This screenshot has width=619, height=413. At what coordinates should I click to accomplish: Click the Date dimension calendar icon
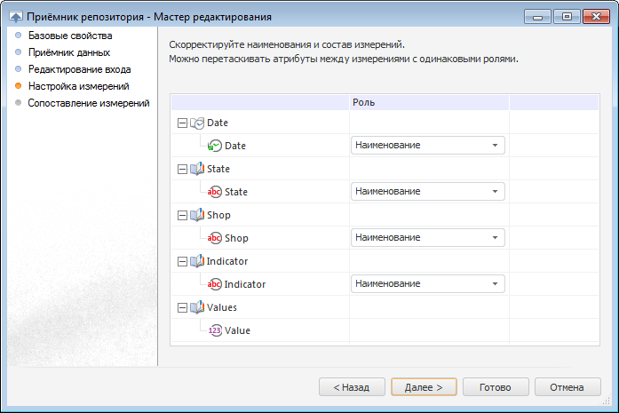click(x=197, y=123)
